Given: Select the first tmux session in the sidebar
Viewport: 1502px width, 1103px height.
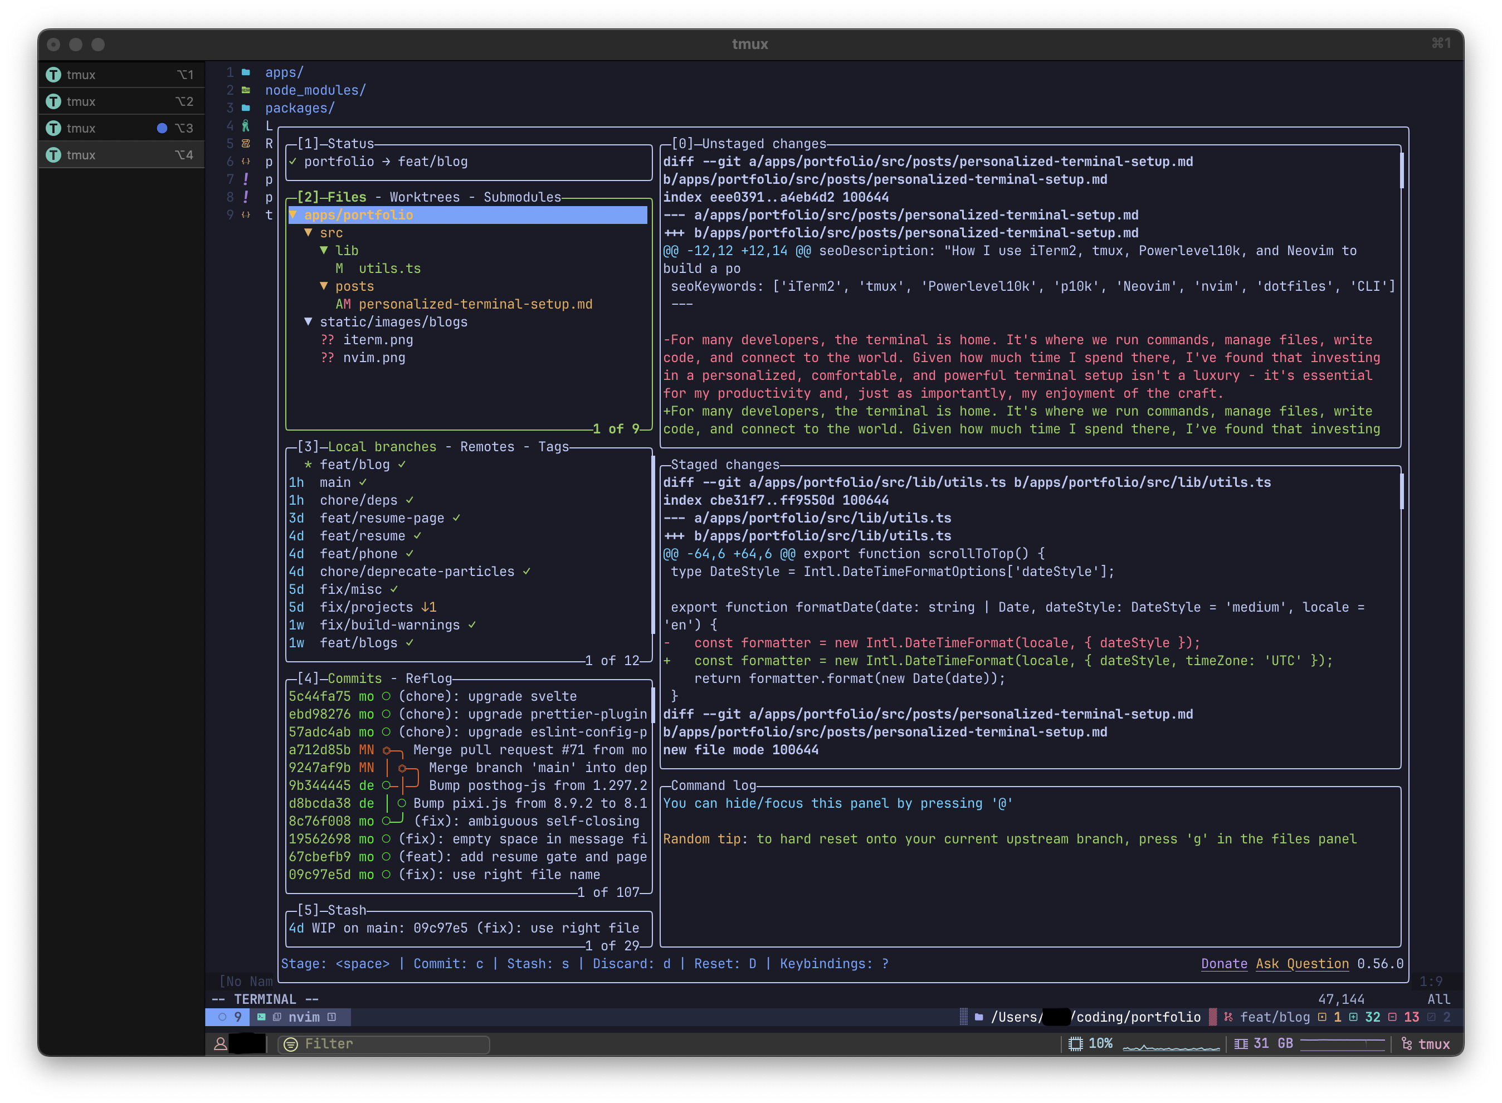Looking at the screenshot, I should coord(121,75).
